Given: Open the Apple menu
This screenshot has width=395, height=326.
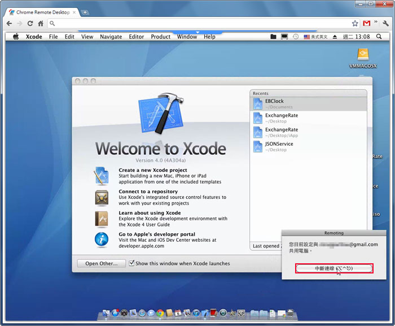Looking at the screenshot, I should click(16, 37).
